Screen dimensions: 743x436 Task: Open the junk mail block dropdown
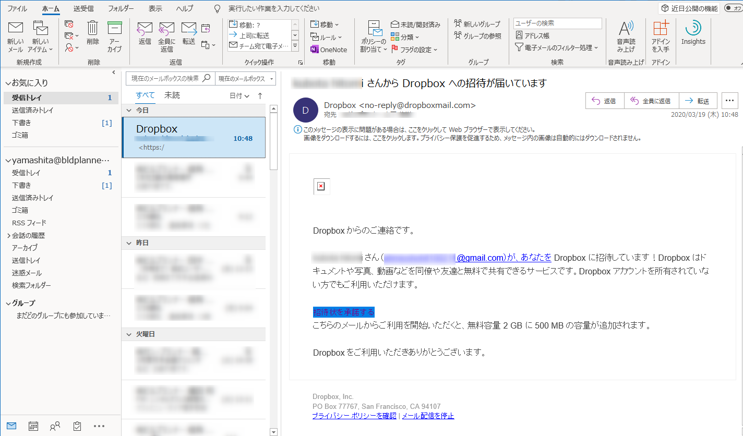71,47
